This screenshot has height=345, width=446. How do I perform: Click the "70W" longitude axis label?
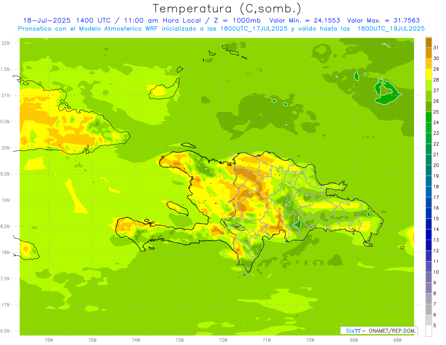(x=310, y=340)
